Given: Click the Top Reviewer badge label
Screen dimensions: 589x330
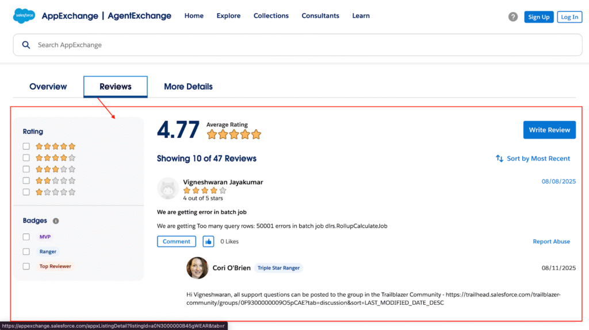Looking at the screenshot, I should click(x=55, y=266).
